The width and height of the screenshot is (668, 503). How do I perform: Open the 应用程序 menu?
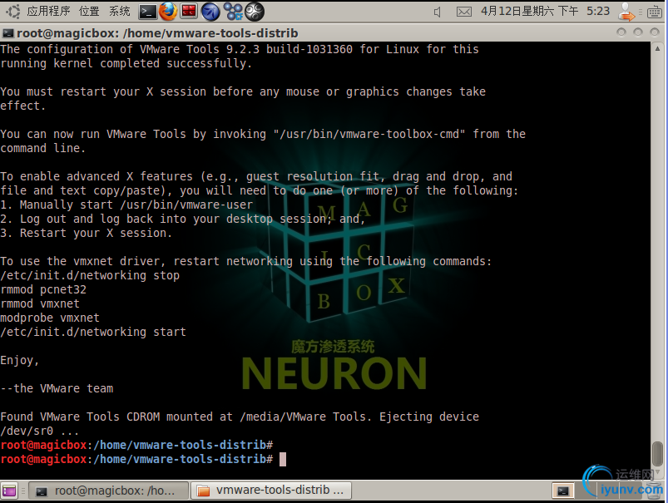48,11
